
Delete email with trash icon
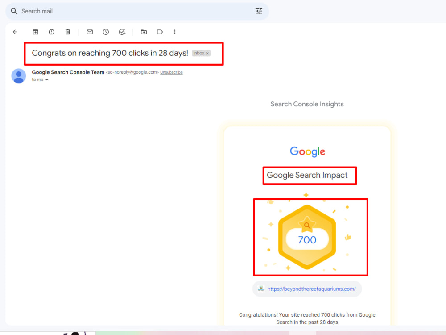click(68, 32)
